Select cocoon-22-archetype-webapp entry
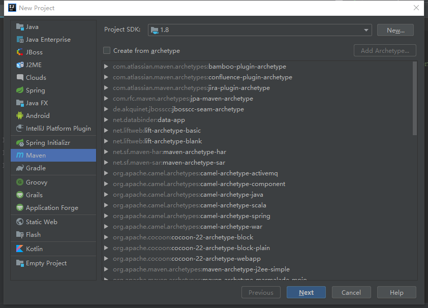This screenshot has width=428, height=308. 187,259
